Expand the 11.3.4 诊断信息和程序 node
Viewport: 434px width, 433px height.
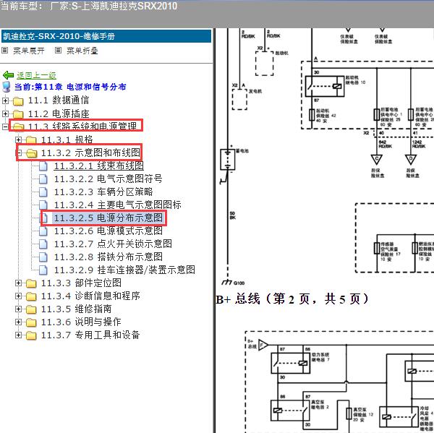point(19,296)
